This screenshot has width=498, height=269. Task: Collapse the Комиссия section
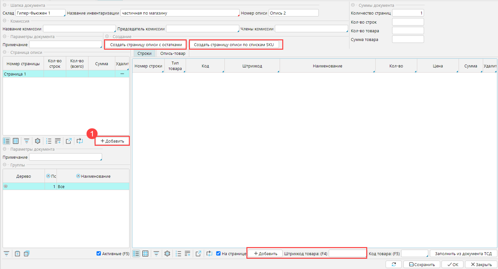point(5,21)
